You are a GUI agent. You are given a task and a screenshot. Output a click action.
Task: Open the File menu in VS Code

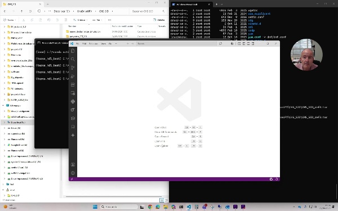78,43
